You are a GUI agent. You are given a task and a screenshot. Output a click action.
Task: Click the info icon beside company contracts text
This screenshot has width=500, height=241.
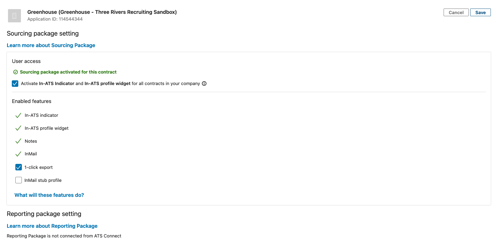coord(204,84)
